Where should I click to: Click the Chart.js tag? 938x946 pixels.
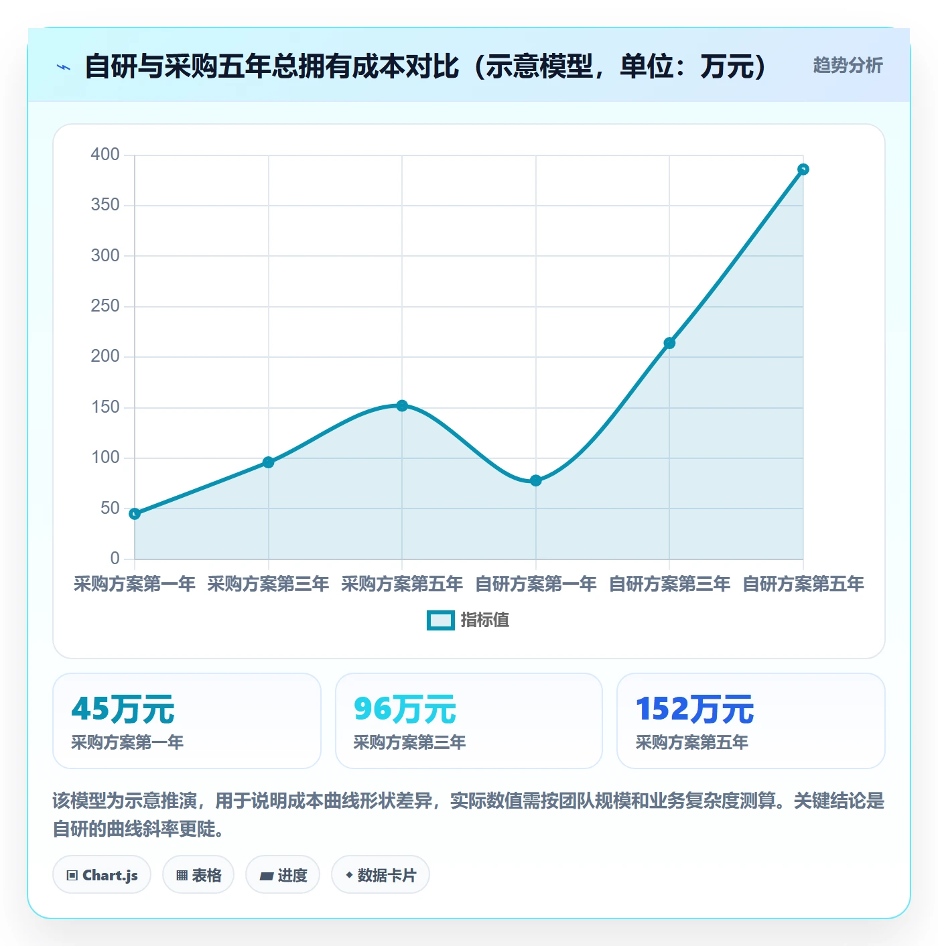pyautogui.click(x=102, y=875)
